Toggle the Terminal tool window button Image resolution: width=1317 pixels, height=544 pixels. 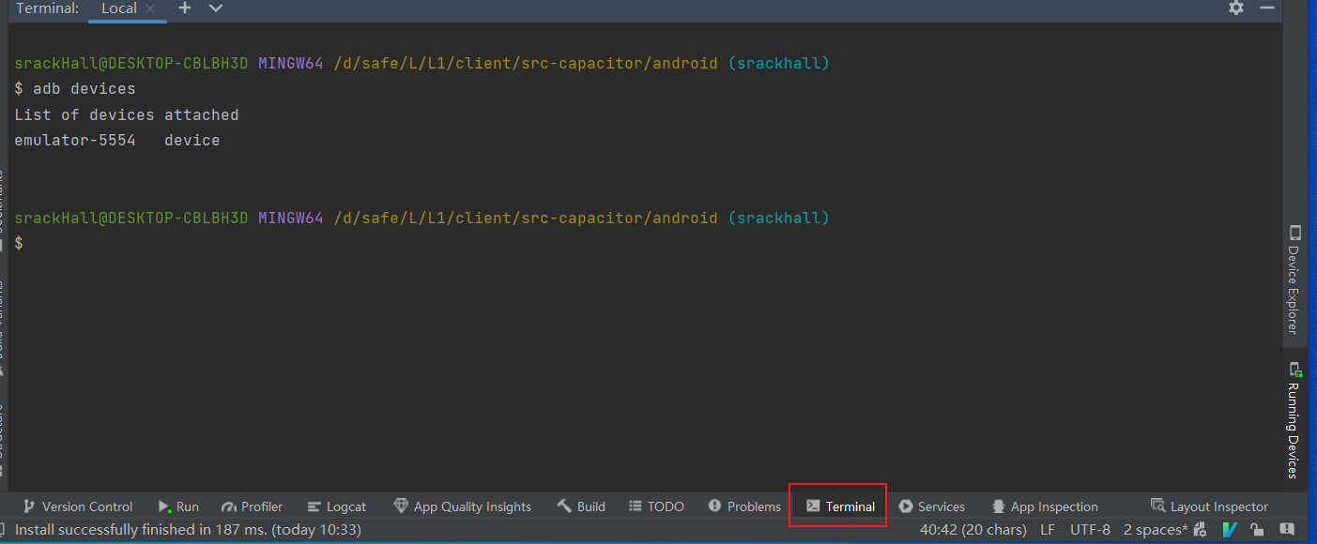(x=840, y=506)
